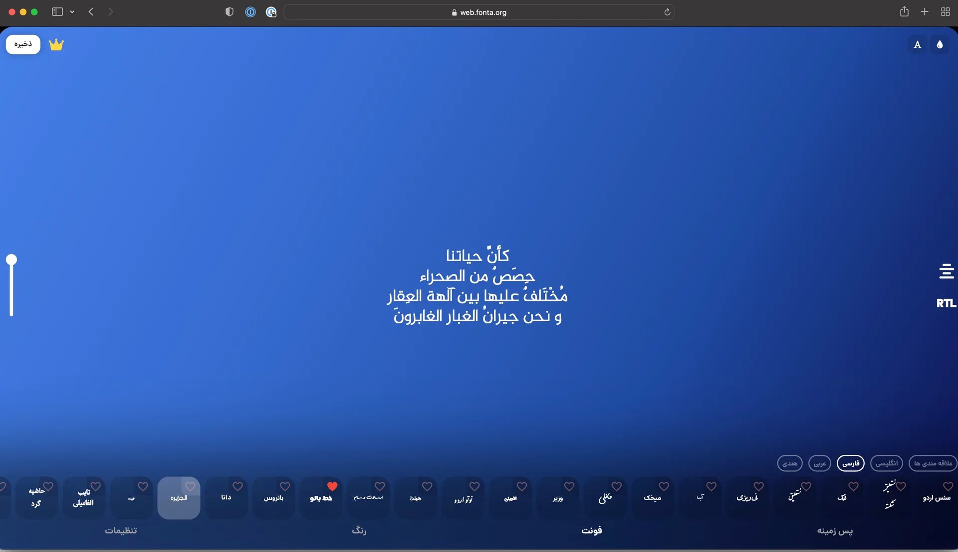Choose the هیلدا font card
This screenshot has width=958, height=552.
[416, 498]
